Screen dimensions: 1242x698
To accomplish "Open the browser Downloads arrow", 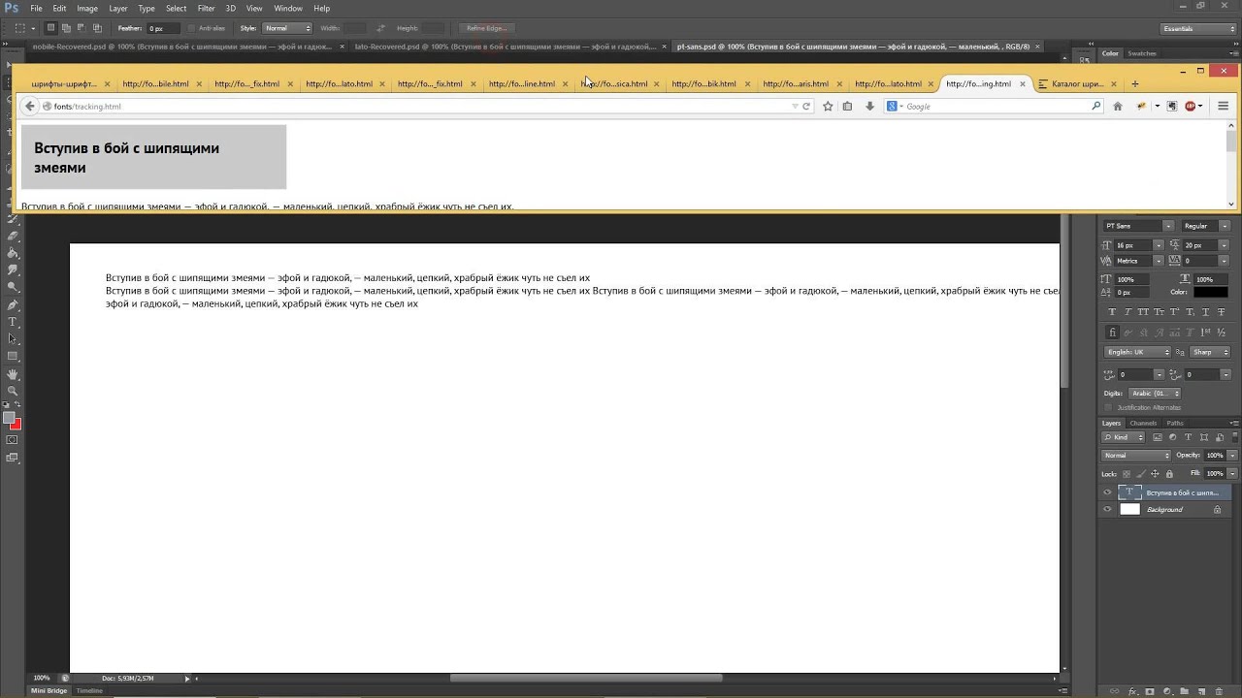I will point(869,106).
